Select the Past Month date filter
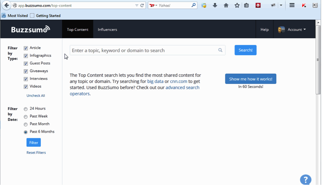 (26, 124)
